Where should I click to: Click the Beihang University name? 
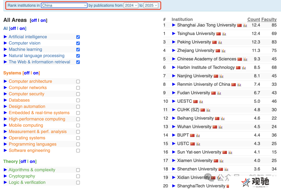click(x=195, y=118)
